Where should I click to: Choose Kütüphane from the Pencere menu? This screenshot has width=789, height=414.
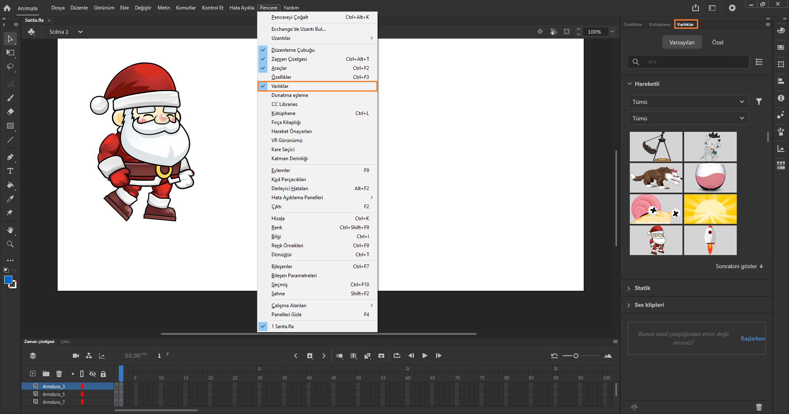pyautogui.click(x=317, y=113)
